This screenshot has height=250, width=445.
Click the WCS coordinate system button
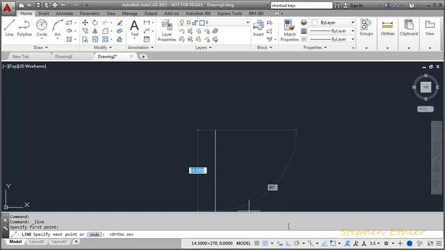coord(425,109)
